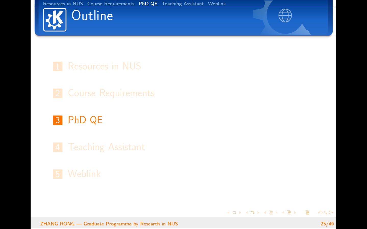
Task: Jump to Teaching Assistant outline item
Action: (x=106, y=147)
